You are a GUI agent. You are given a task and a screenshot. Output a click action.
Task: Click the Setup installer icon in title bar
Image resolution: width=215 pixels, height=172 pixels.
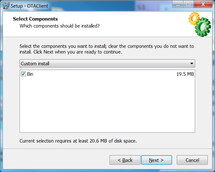coord(6,6)
